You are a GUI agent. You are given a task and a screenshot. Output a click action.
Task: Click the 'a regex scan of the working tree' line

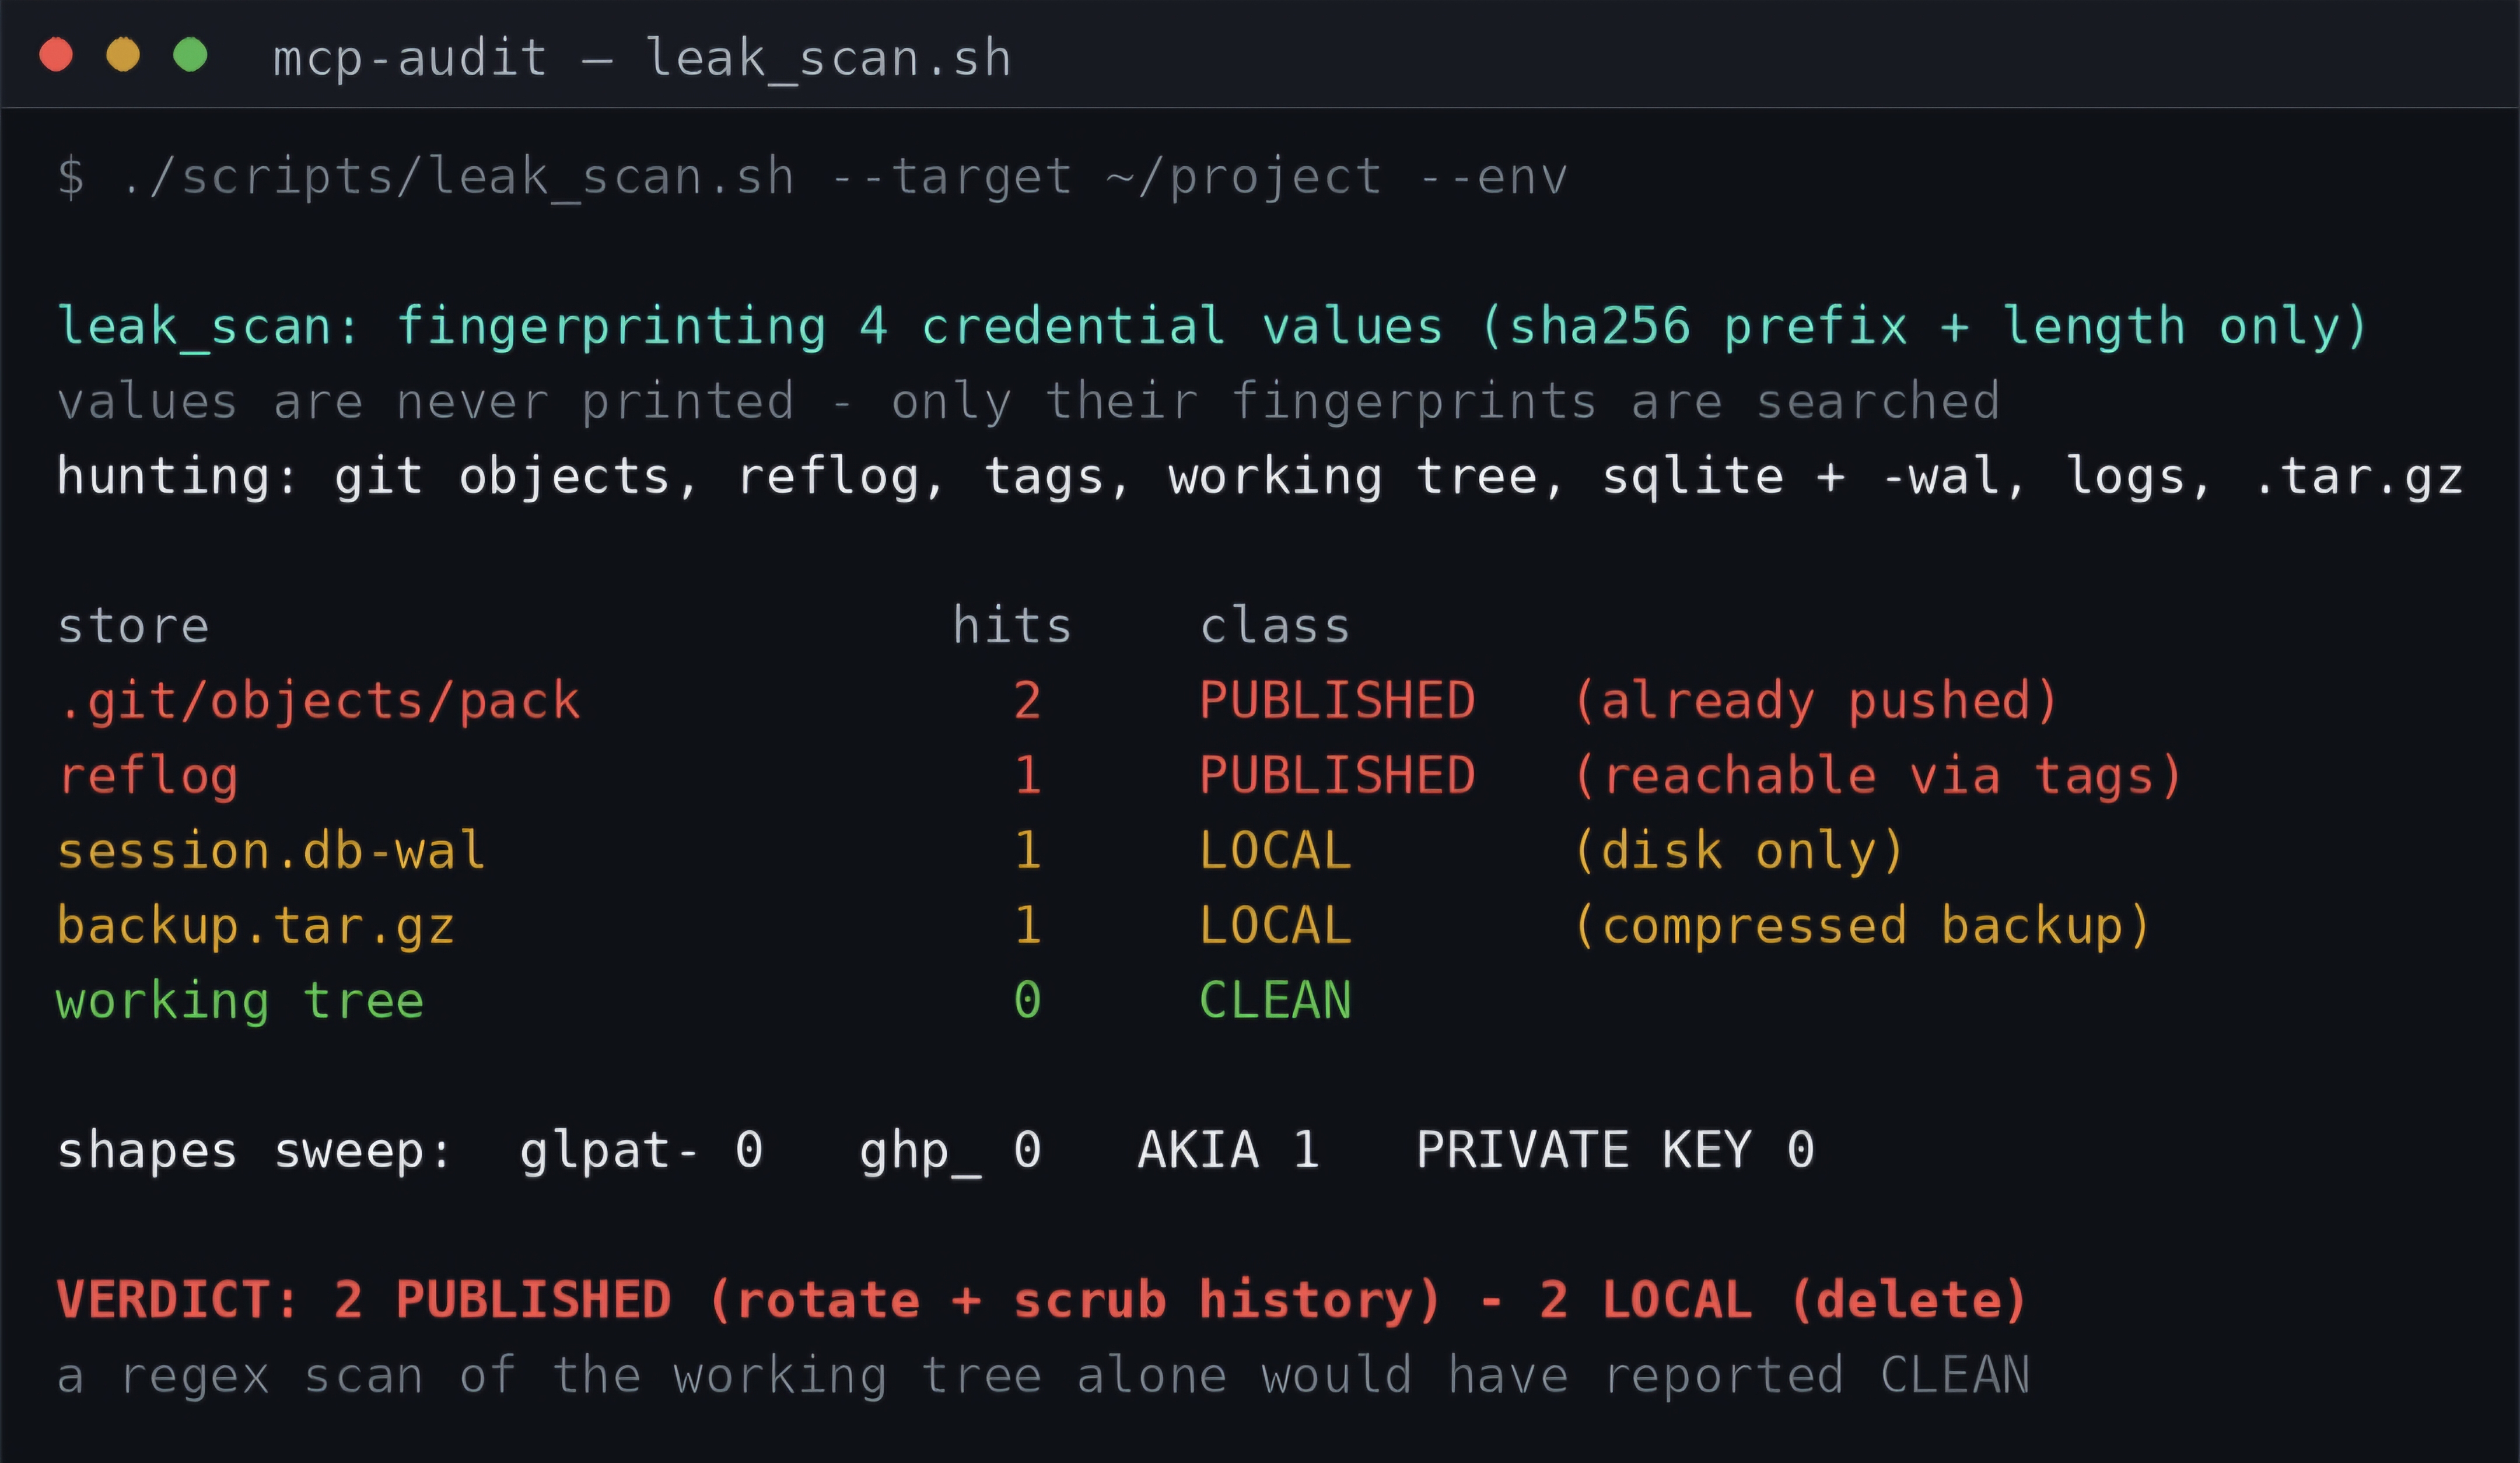coord(1044,1377)
